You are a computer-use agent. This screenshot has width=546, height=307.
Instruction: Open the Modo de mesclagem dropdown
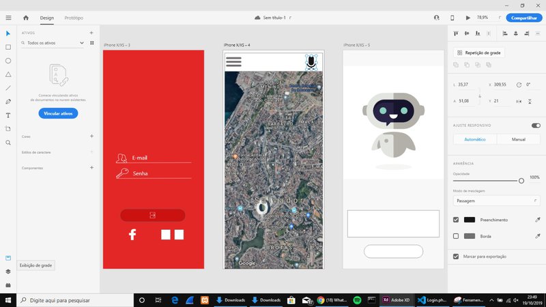click(497, 201)
